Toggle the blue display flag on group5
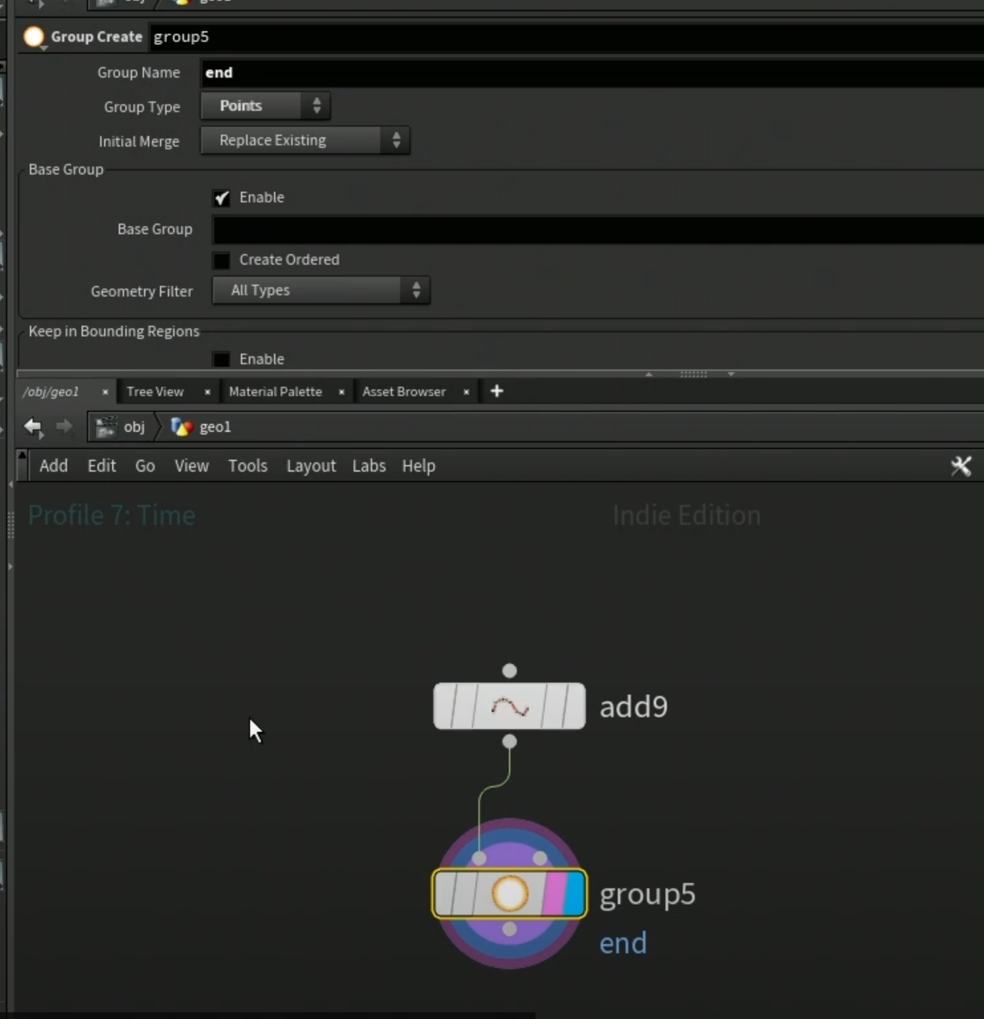The height and width of the screenshot is (1019, 984). coord(575,894)
